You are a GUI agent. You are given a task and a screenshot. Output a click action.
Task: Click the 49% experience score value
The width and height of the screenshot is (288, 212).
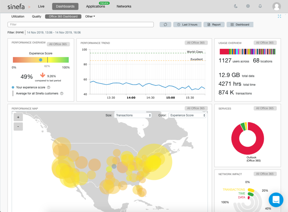[27, 77]
